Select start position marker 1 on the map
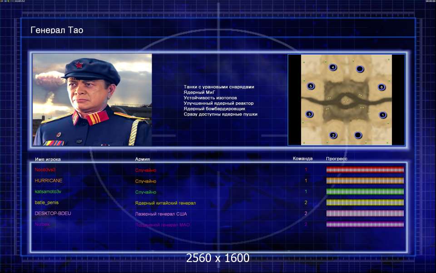436x273 pixels. (x=382, y=115)
